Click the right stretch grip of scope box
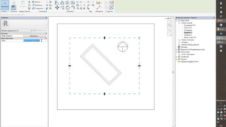This screenshot has width=226, height=127. [139, 66]
